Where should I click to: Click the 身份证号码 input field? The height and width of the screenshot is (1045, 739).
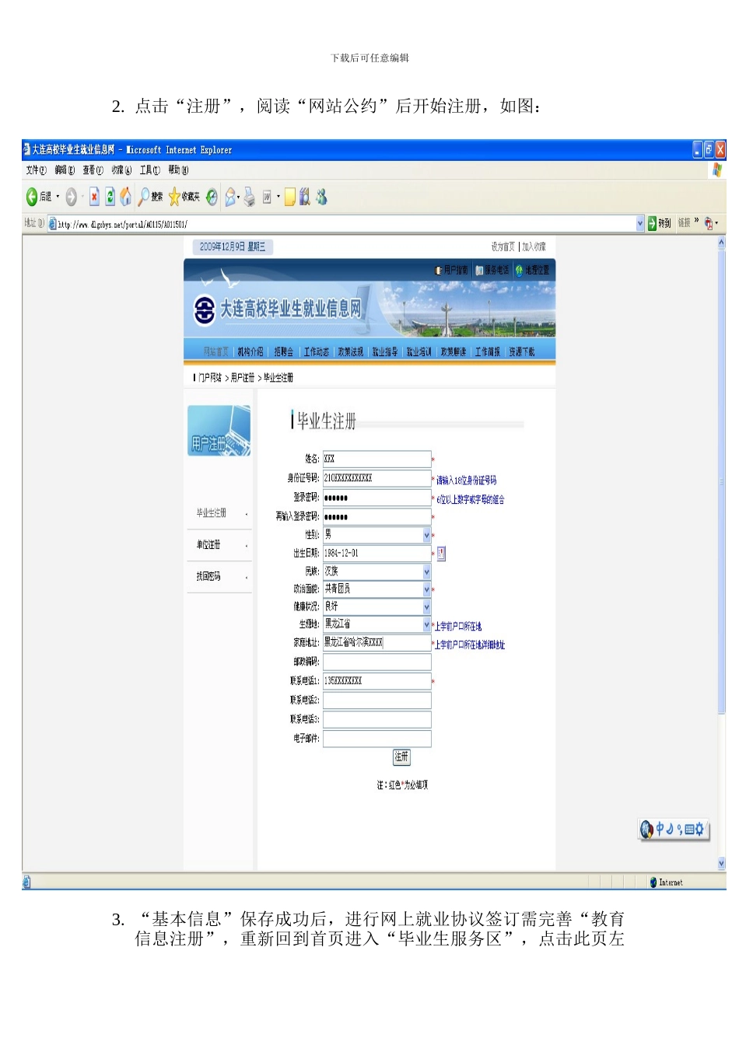[x=377, y=478]
